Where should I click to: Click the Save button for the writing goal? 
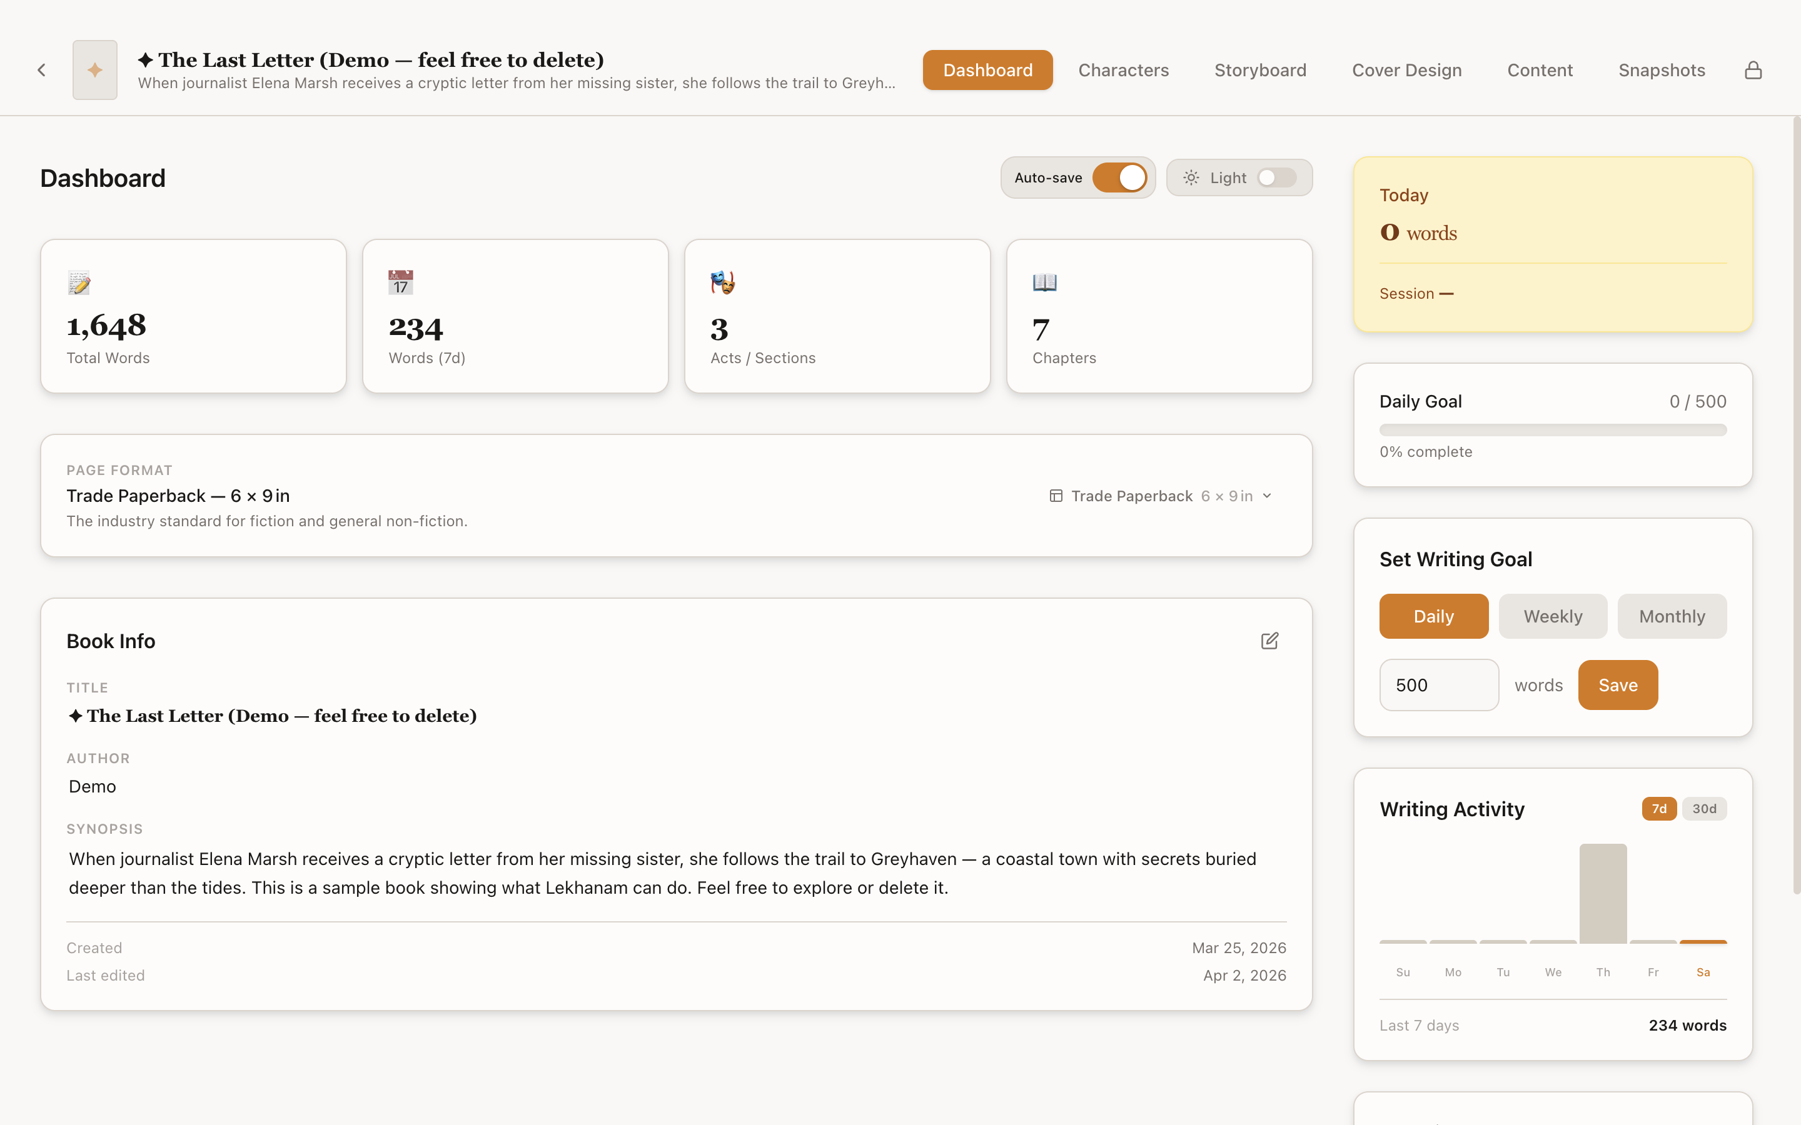pyautogui.click(x=1617, y=684)
